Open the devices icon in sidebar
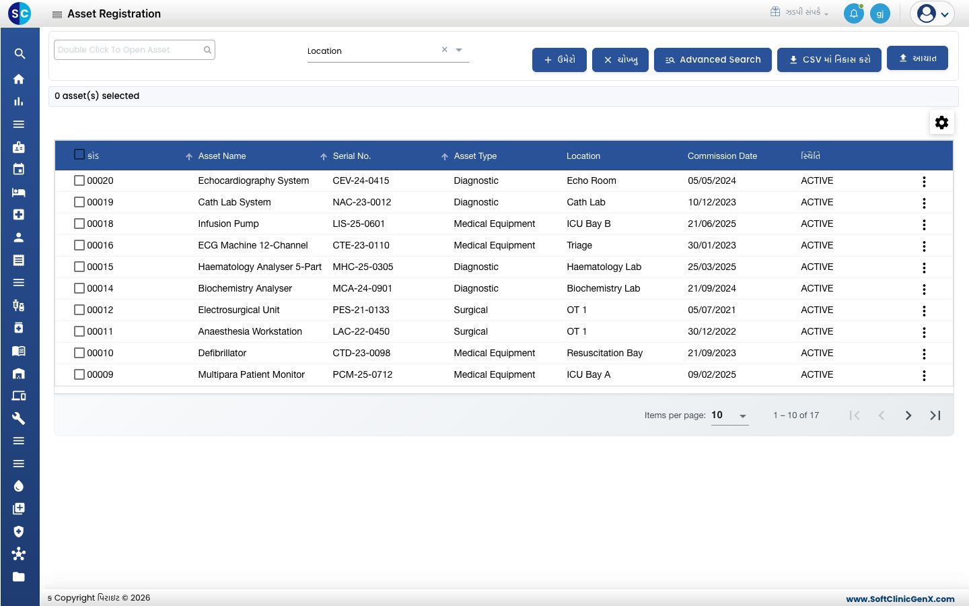The width and height of the screenshot is (969, 606). [19, 396]
